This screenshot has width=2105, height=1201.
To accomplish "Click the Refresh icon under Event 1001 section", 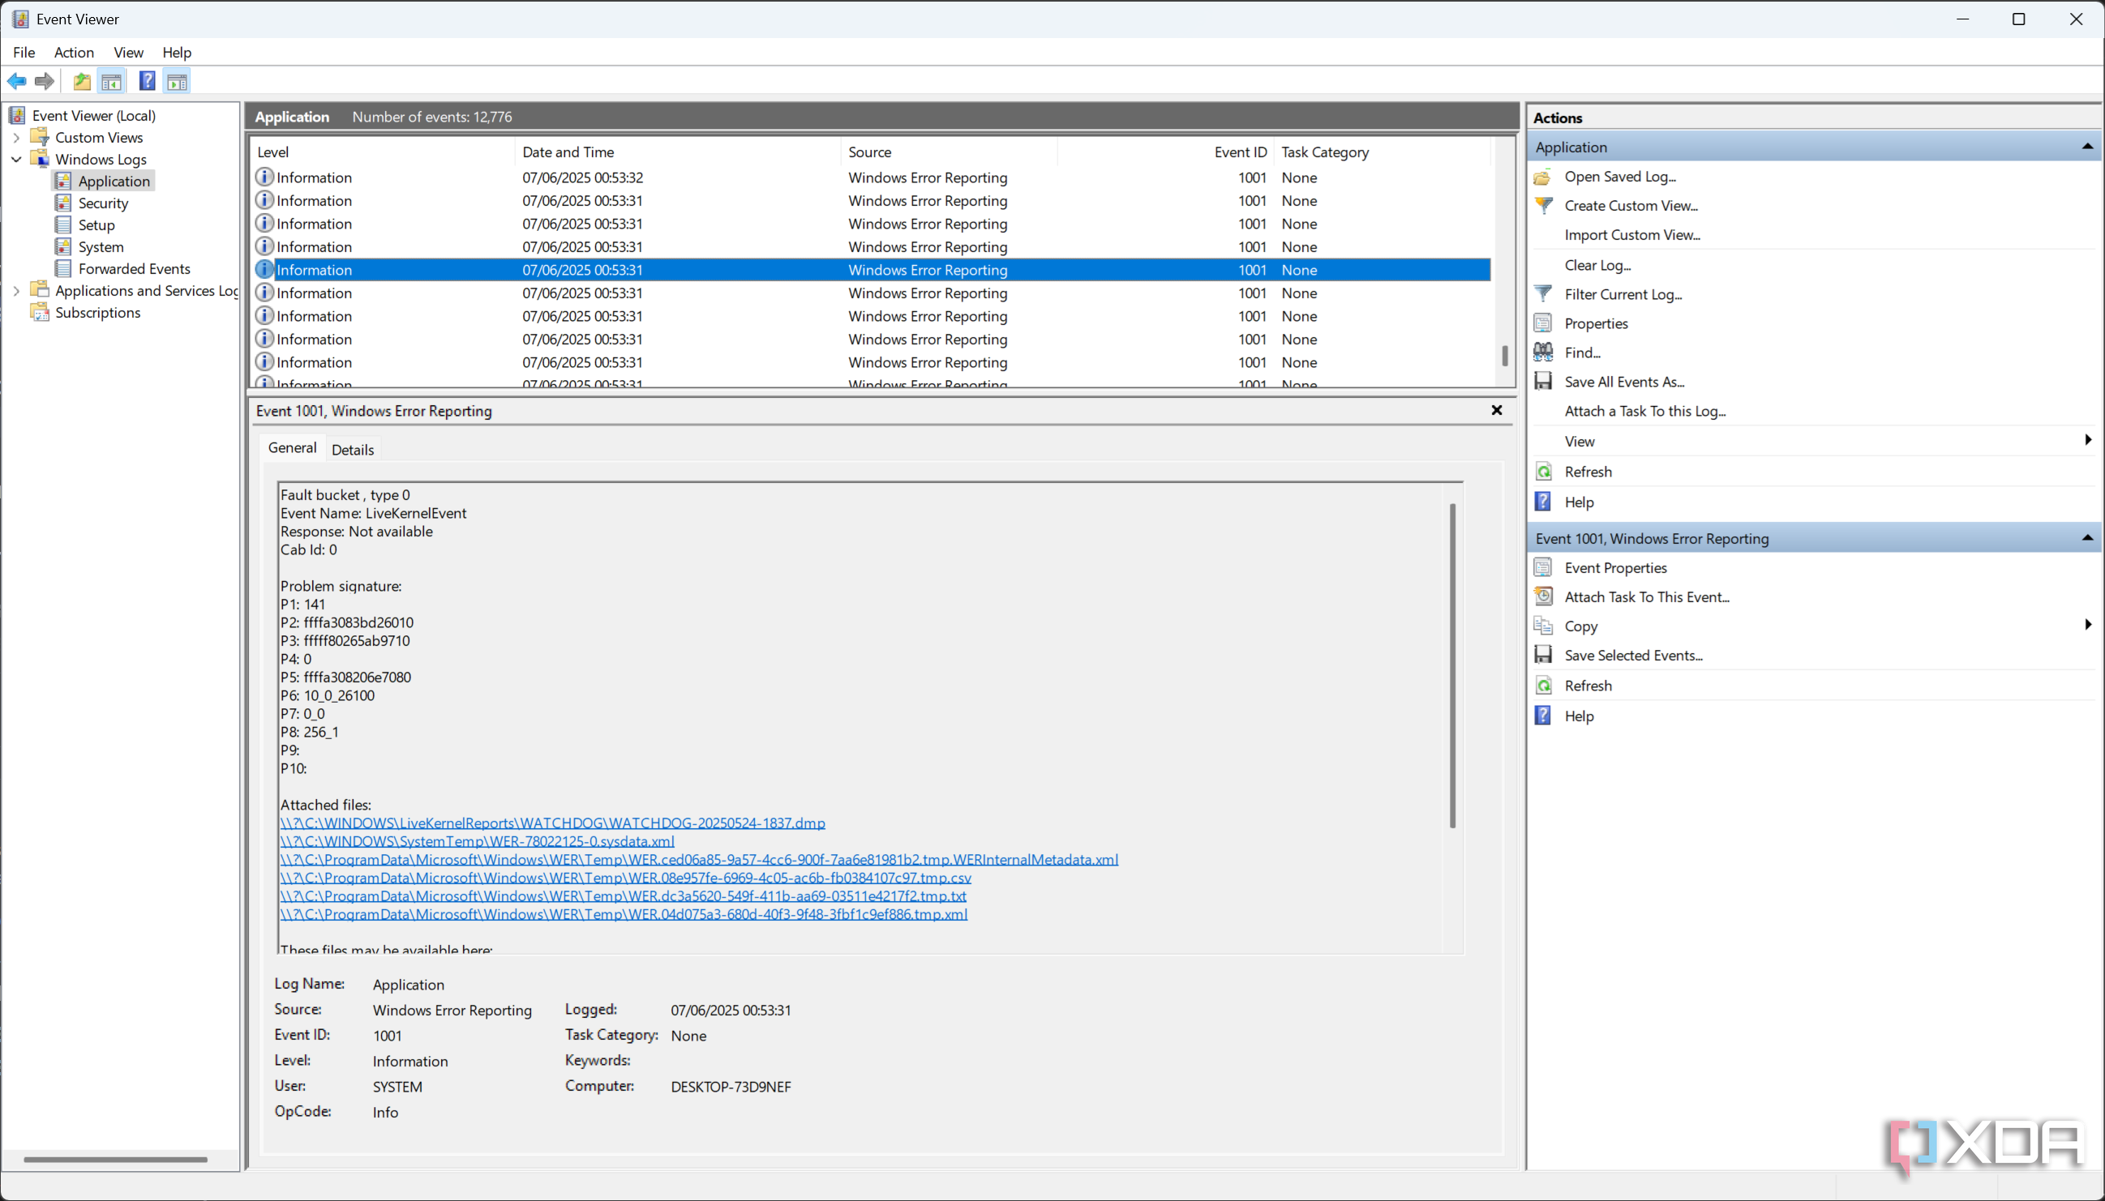I will (x=1542, y=686).
